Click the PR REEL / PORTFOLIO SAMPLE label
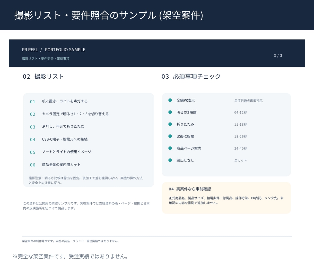The height and width of the screenshot is (262, 314). [54, 50]
